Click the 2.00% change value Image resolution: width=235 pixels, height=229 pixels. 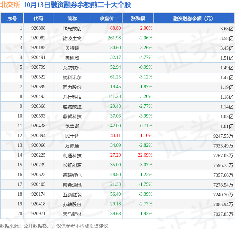click(x=146, y=28)
